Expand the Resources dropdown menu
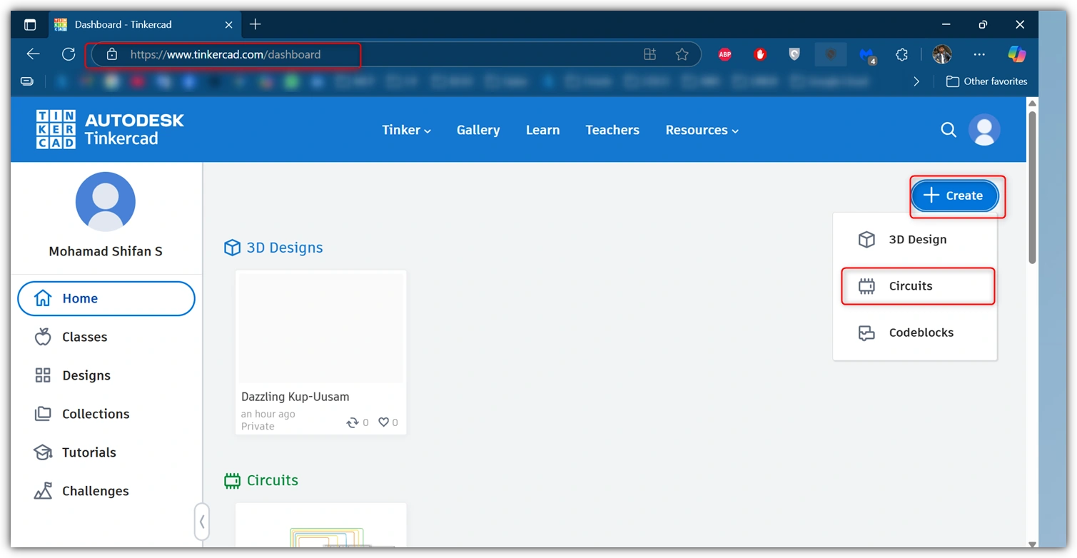The width and height of the screenshot is (1077, 558). 702,130
